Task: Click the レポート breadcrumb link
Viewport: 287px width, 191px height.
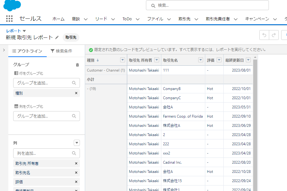Action: pos(14,31)
